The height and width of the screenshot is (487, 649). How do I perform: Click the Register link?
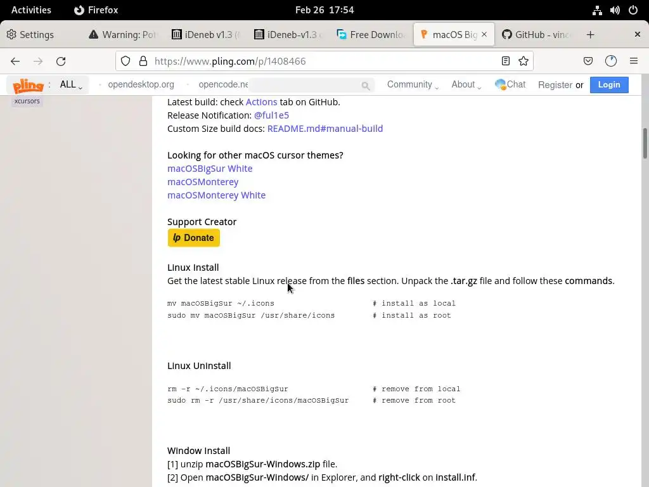click(x=555, y=85)
